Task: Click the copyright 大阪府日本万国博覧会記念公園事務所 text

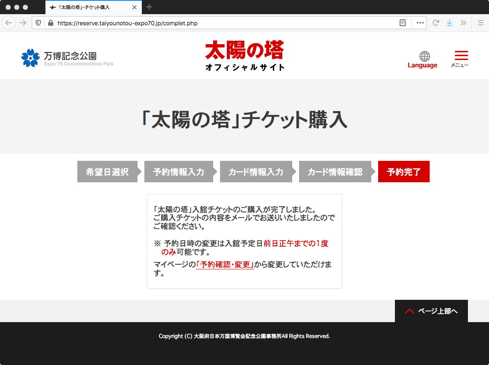Action: (x=238, y=336)
